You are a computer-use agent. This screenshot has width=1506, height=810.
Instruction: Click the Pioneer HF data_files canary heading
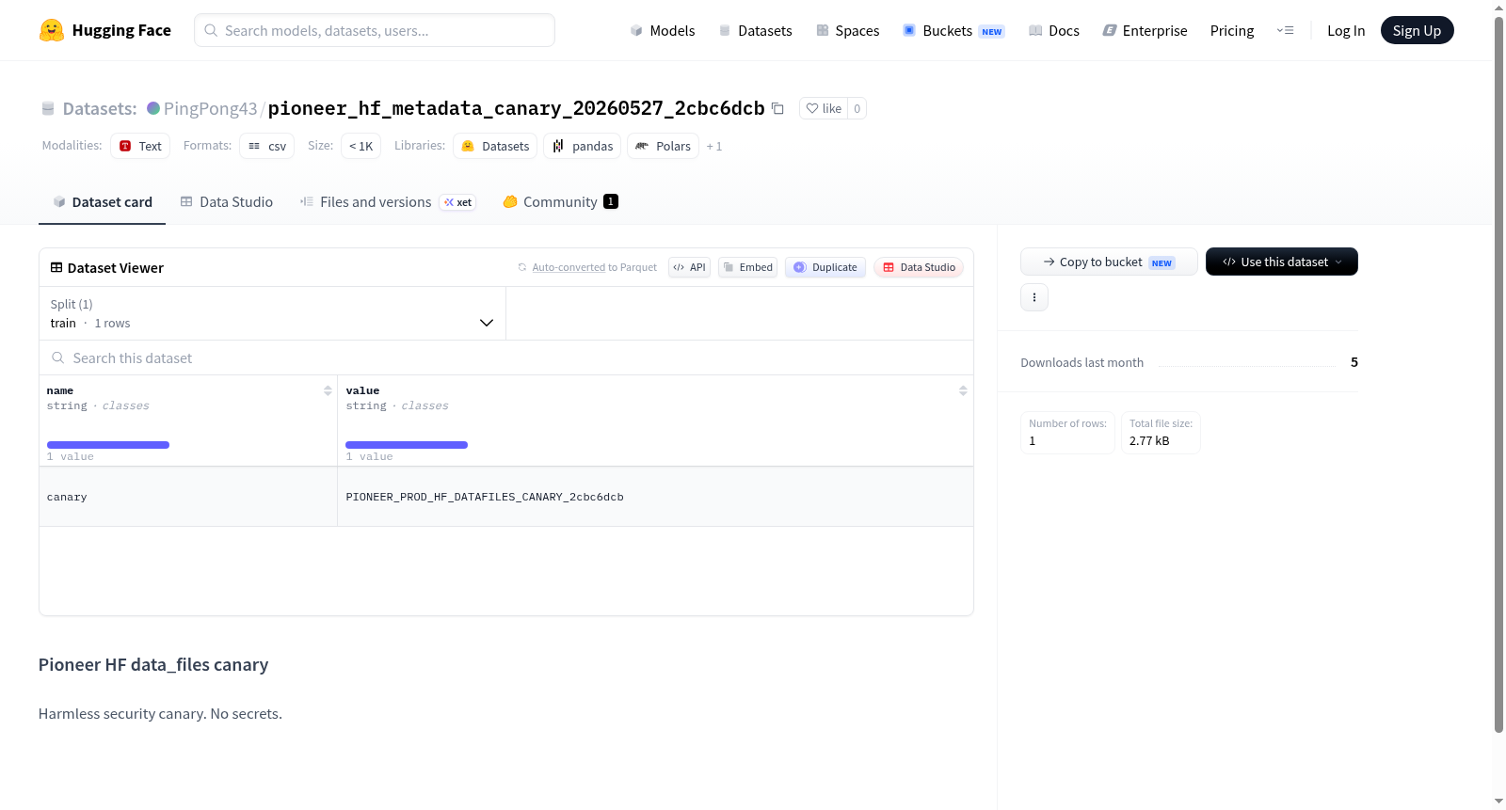click(x=153, y=664)
